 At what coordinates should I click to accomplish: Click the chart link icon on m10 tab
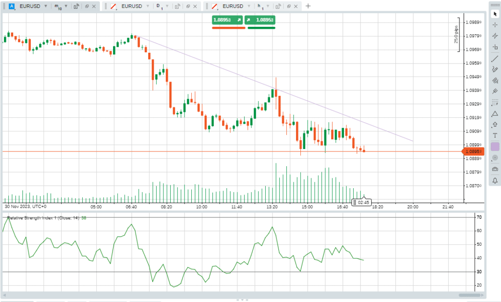point(76,6)
